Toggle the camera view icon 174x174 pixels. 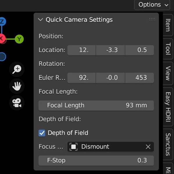coord(17,103)
